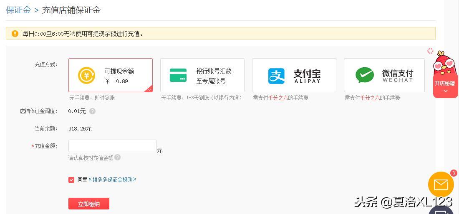Click help icon beside 请认真核对充值金额
This screenshot has width=459, height=214.
tap(117, 157)
